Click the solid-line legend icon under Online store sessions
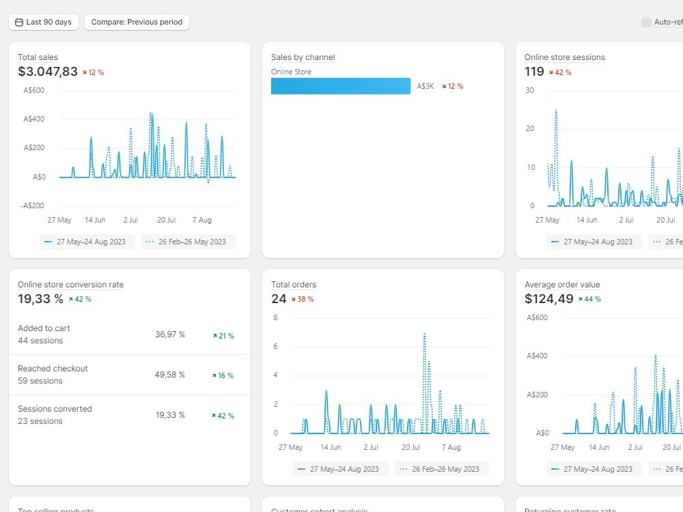The height and width of the screenshot is (512, 683). tap(557, 242)
